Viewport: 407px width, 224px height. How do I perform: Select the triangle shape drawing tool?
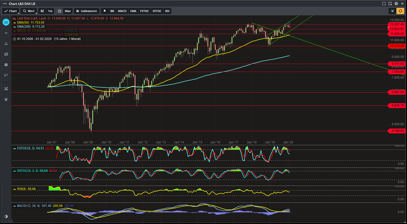[x=6, y=44]
